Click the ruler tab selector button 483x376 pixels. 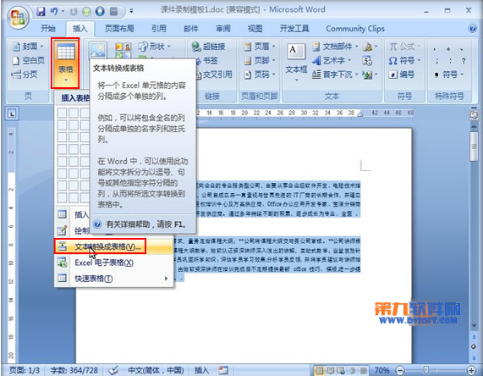[12, 113]
